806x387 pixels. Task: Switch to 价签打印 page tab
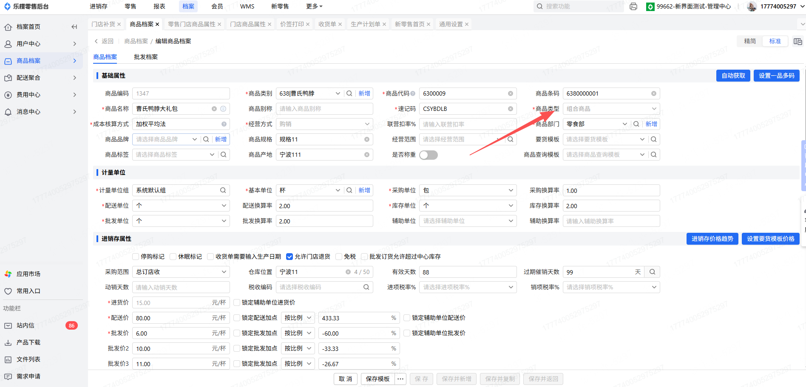point(292,24)
